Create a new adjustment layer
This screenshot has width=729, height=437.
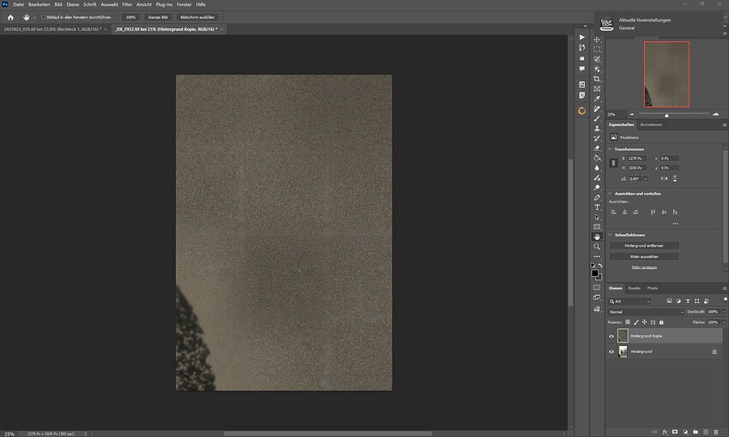point(685,432)
